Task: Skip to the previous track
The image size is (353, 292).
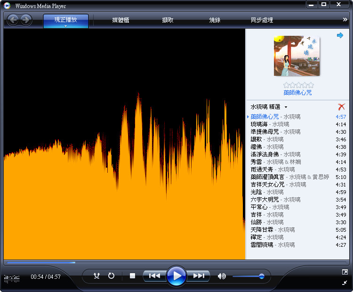Action: 155,276
